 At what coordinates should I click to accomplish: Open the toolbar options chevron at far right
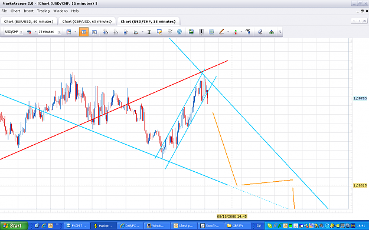point(280,32)
